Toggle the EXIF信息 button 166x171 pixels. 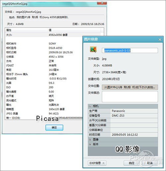(x=97, y=163)
